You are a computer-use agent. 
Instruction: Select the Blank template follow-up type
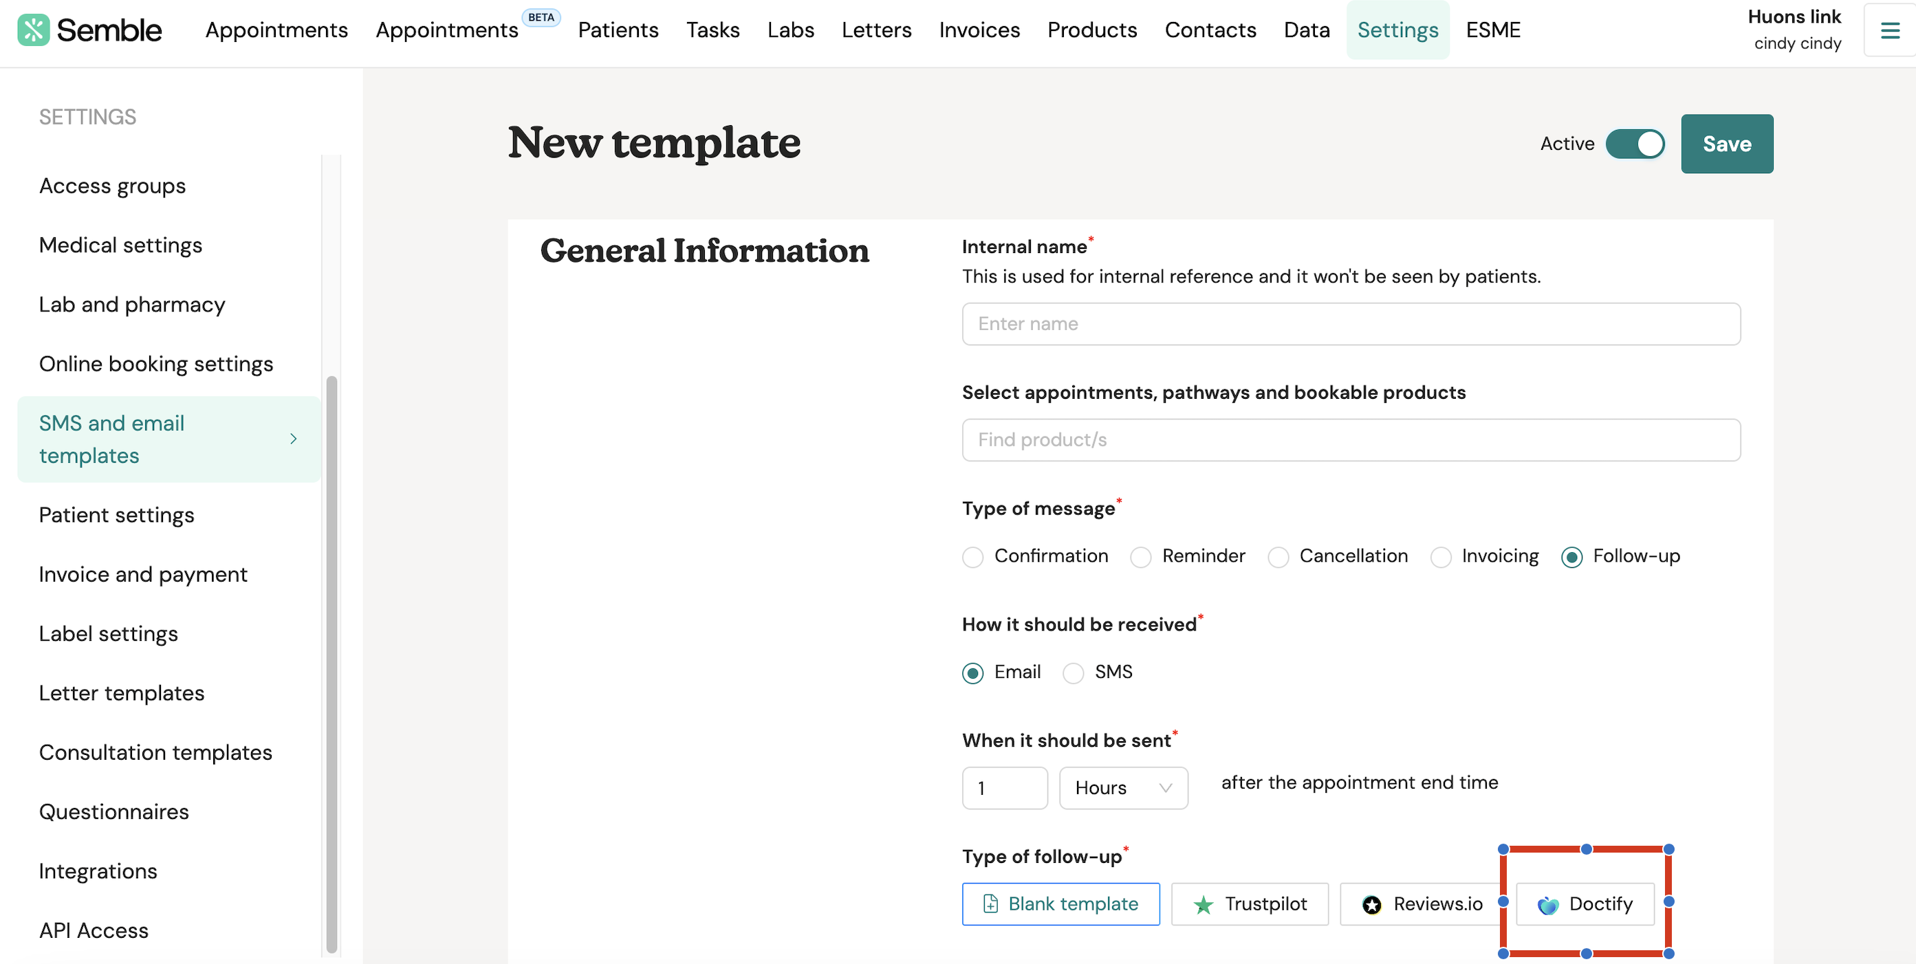pos(1060,903)
